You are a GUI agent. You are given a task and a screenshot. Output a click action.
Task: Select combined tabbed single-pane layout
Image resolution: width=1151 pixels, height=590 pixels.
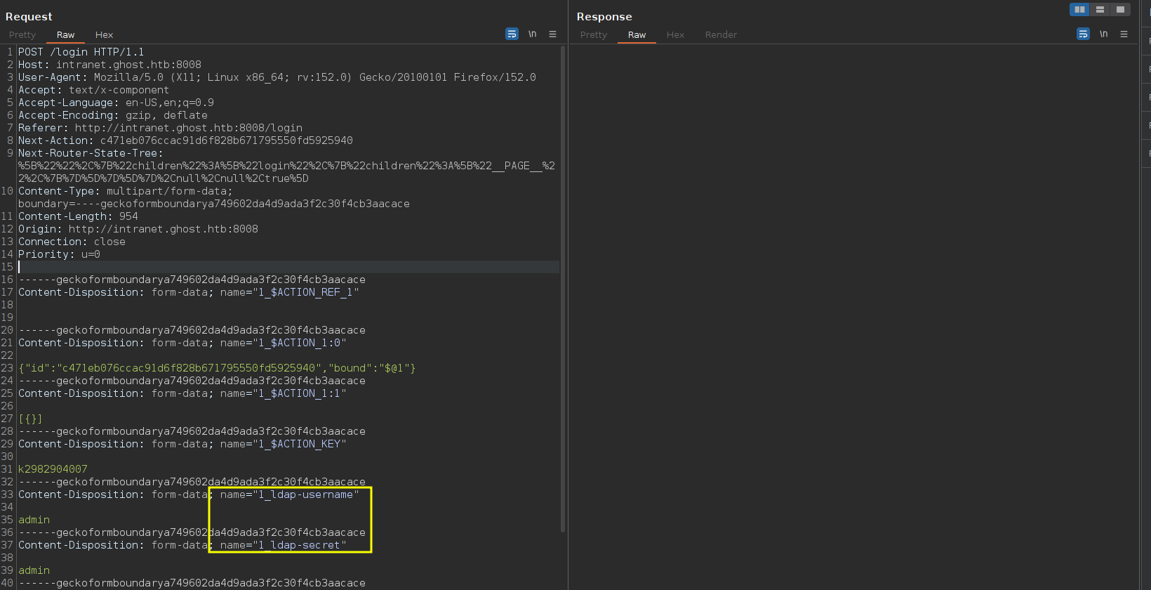pyautogui.click(x=1120, y=9)
